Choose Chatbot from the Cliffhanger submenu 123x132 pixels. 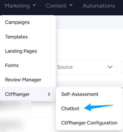pyautogui.click(x=89, y=108)
